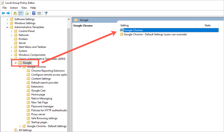The height and width of the screenshot is (132, 224).
Task: Select Google Chrome in the settings list
Action: click(x=133, y=30)
